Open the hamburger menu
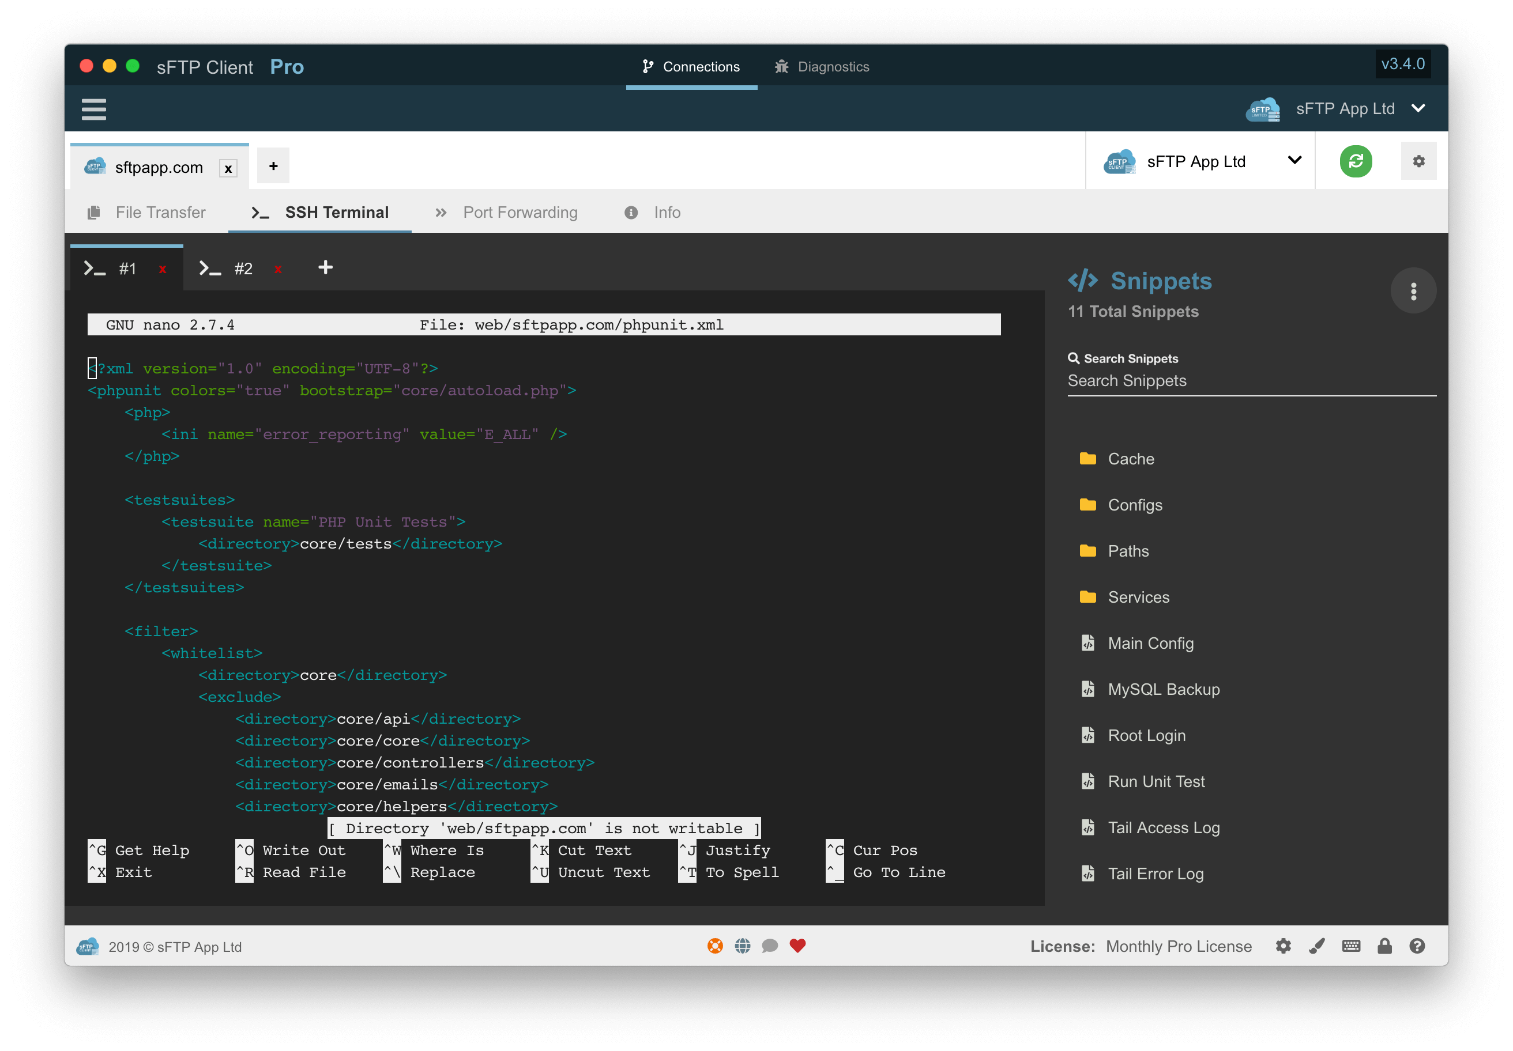Image resolution: width=1513 pixels, height=1051 pixels. (x=93, y=109)
